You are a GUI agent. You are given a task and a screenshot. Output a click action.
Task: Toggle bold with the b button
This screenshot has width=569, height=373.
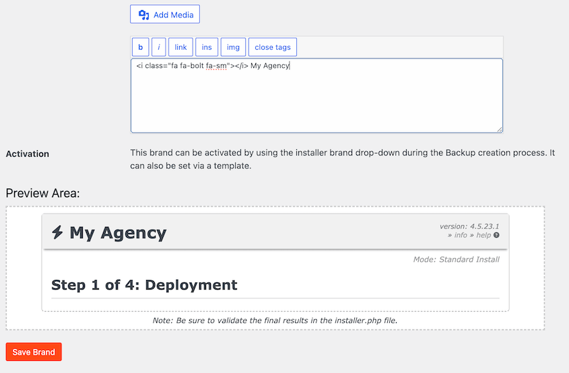click(140, 47)
